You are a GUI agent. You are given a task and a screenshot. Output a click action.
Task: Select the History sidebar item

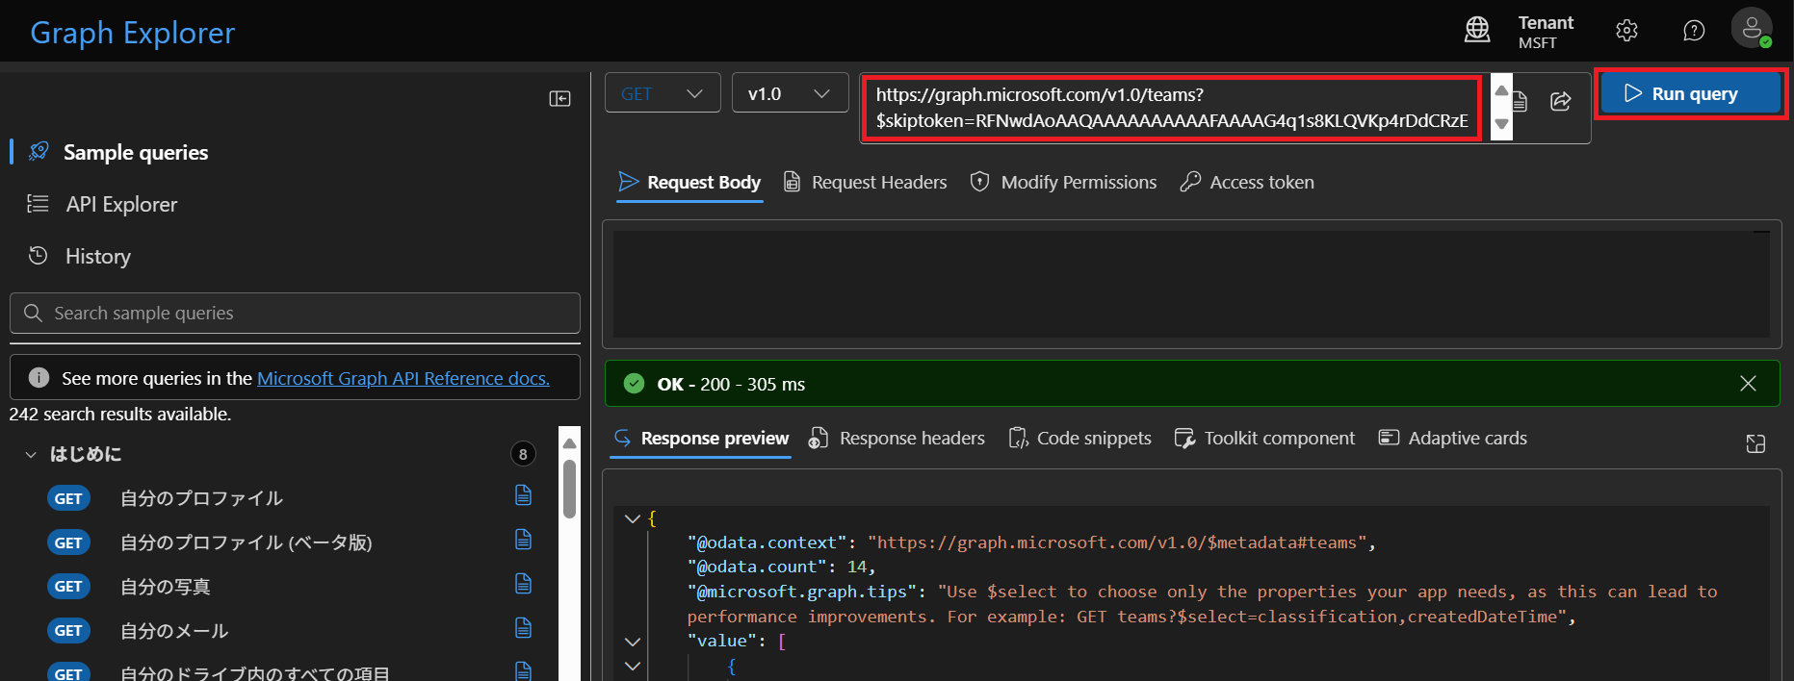click(x=97, y=256)
